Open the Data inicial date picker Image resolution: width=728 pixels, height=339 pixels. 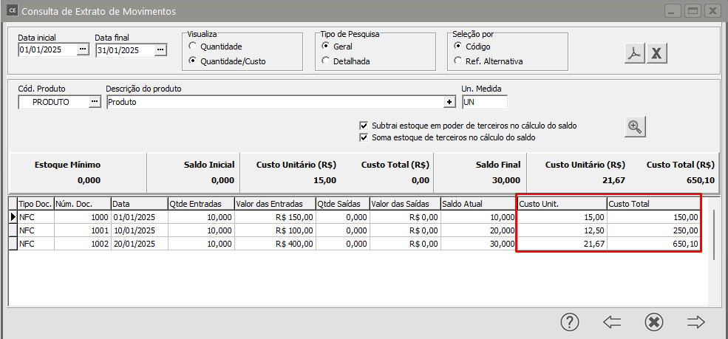click(x=83, y=49)
